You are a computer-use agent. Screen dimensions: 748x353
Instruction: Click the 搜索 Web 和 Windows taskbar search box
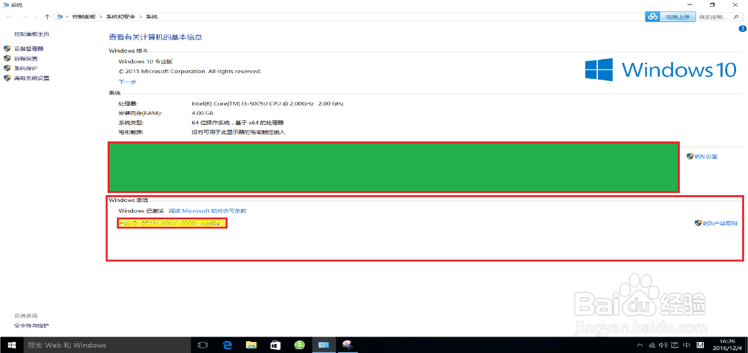click(106, 345)
